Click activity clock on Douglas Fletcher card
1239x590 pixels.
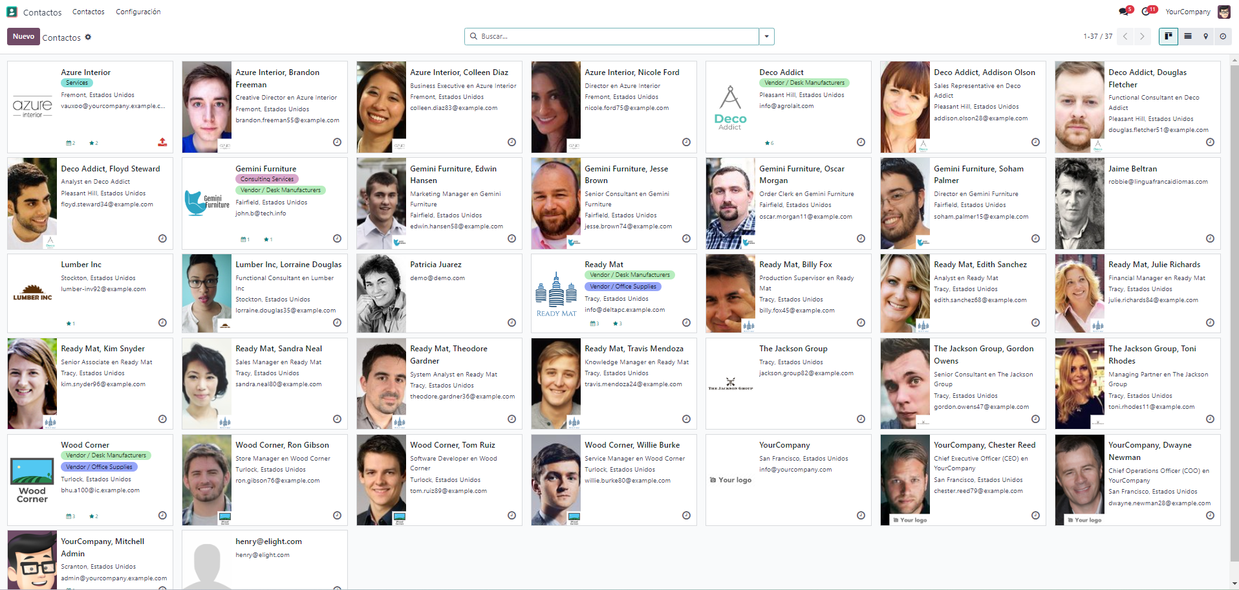tap(1210, 142)
